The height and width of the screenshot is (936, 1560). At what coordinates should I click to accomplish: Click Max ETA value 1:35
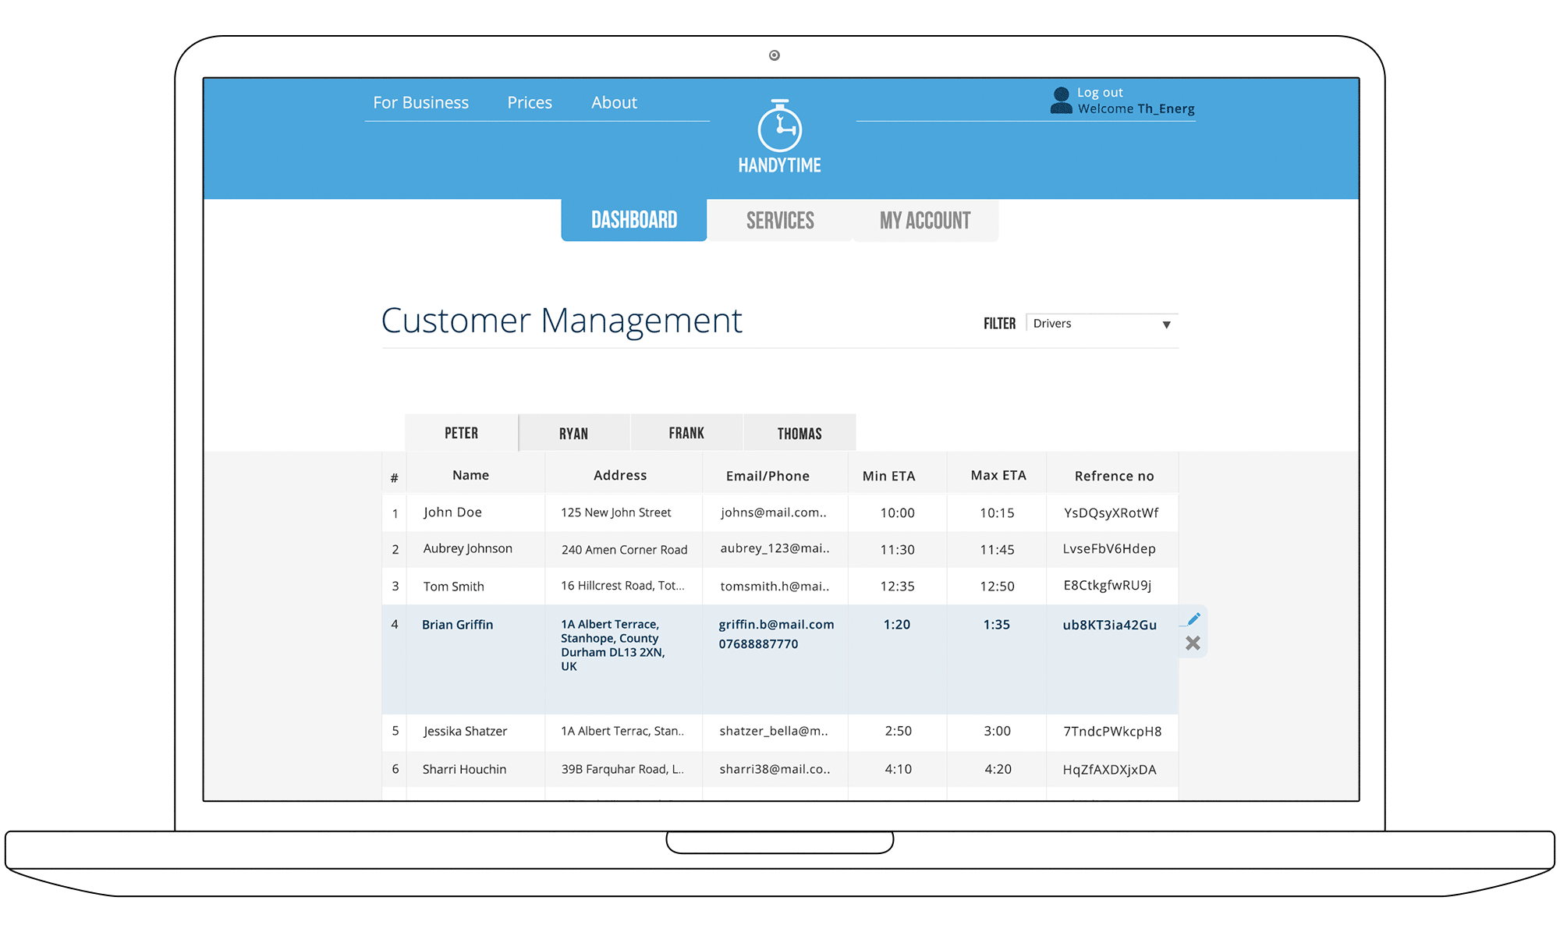click(x=996, y=625)
